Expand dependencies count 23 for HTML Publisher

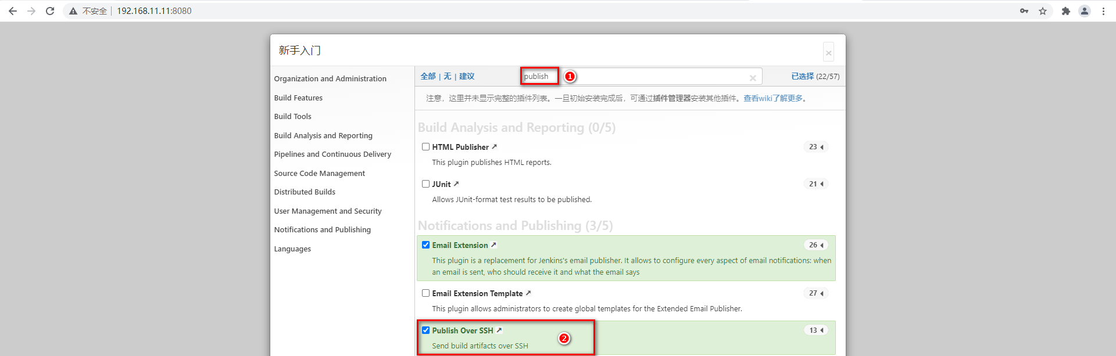(x=816, y=147)
